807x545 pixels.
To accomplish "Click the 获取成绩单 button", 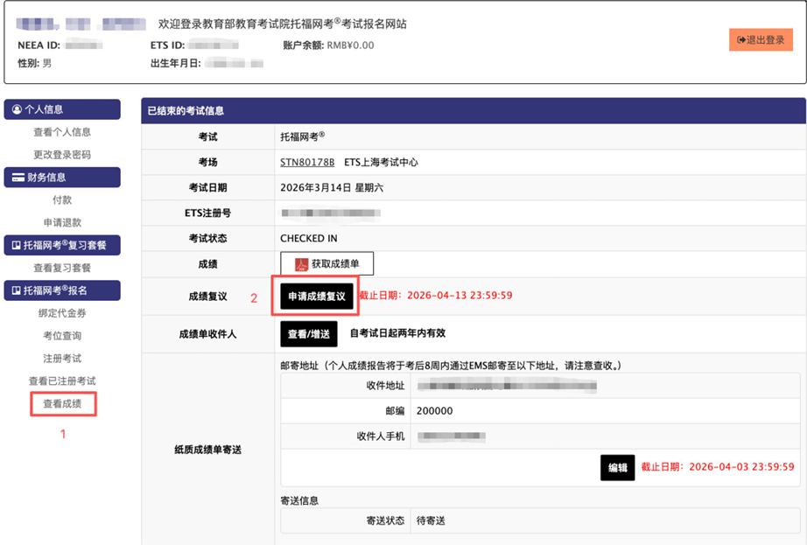I will [326, 264].
